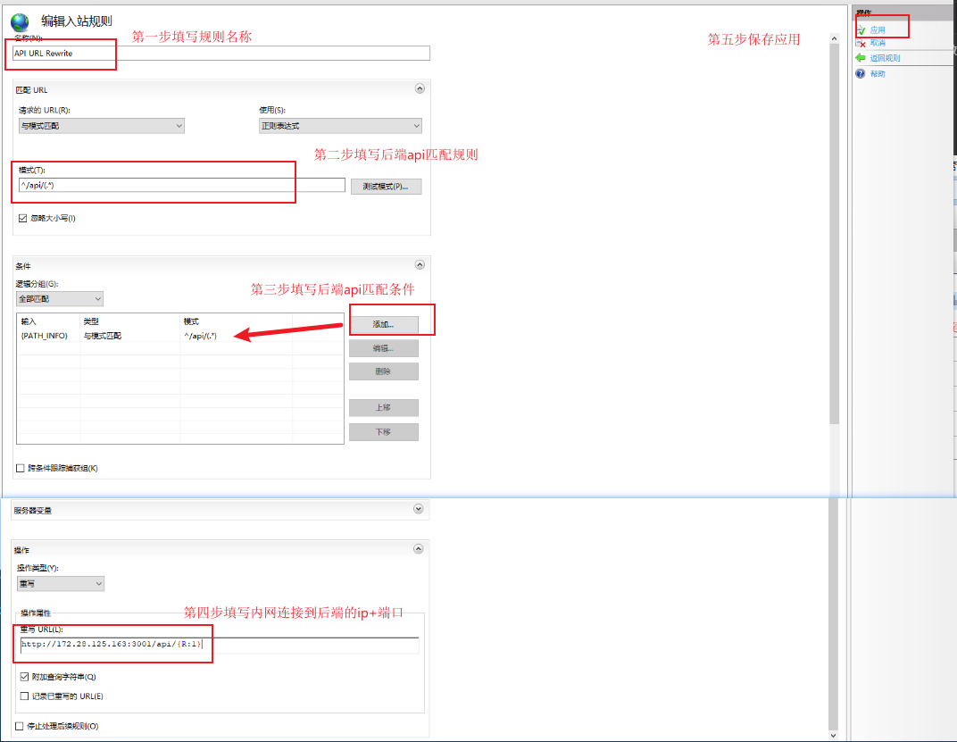
Task: Collapse the 匹配 URL section
Action: click(419, 88)
